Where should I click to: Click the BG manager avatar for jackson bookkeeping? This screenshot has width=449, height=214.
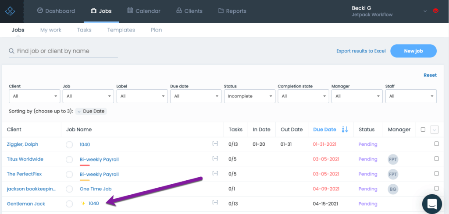pos(393,189)
